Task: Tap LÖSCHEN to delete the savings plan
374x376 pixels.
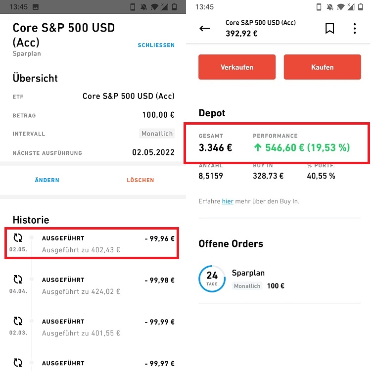Action: pos(140,180)
